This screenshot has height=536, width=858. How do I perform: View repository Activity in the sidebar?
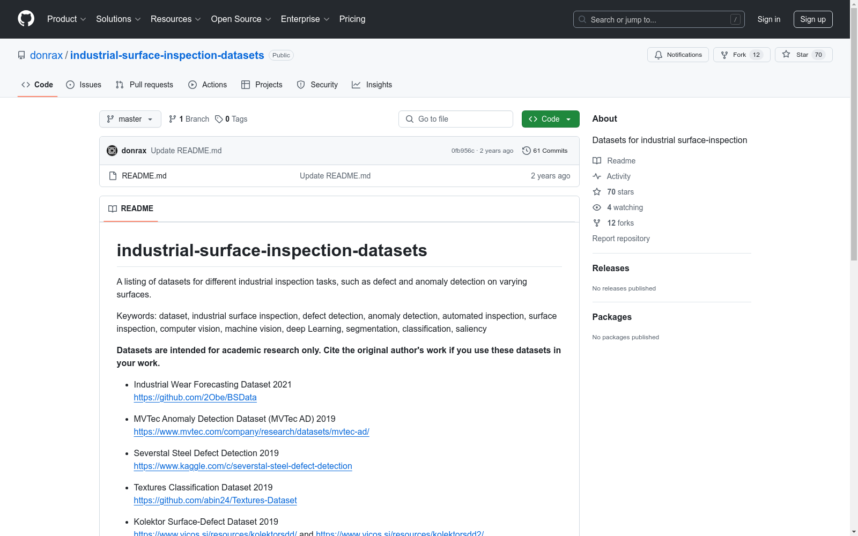coord(618,176)
